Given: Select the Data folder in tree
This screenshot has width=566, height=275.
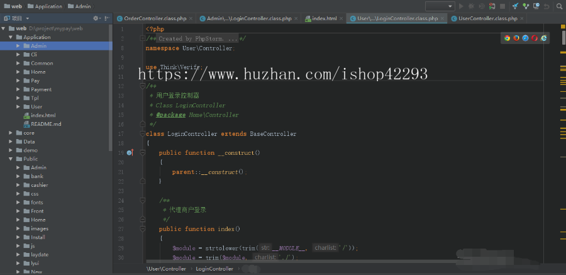Looking at the screenshot, I should [x=26, y=142].
